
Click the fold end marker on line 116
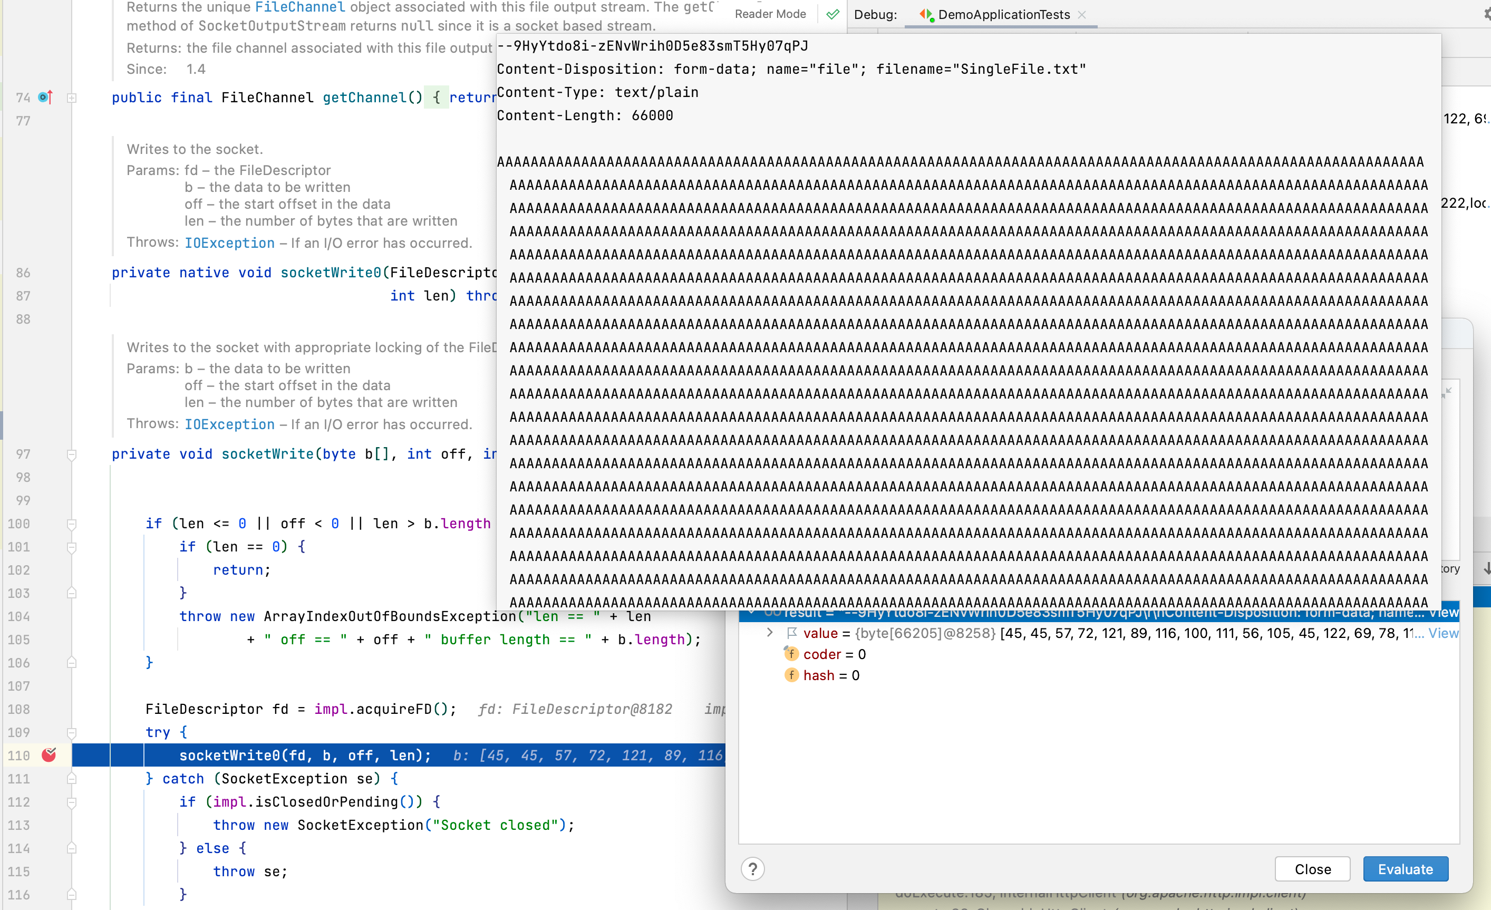(71, 894)
